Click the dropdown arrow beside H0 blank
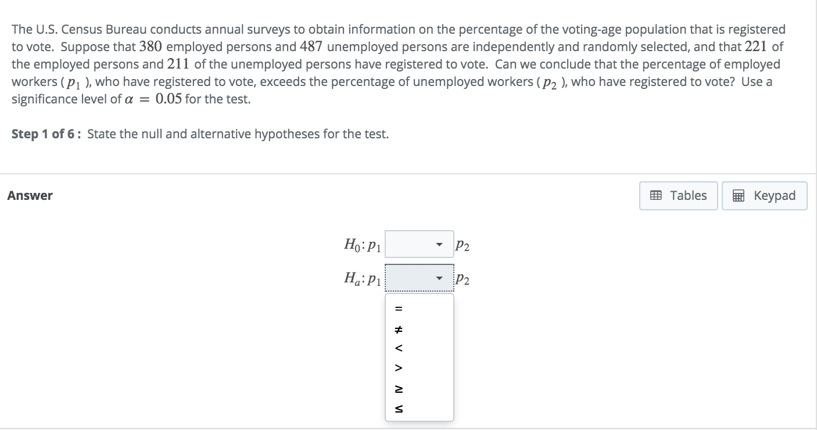817x430 pixels. click(440, 244)
